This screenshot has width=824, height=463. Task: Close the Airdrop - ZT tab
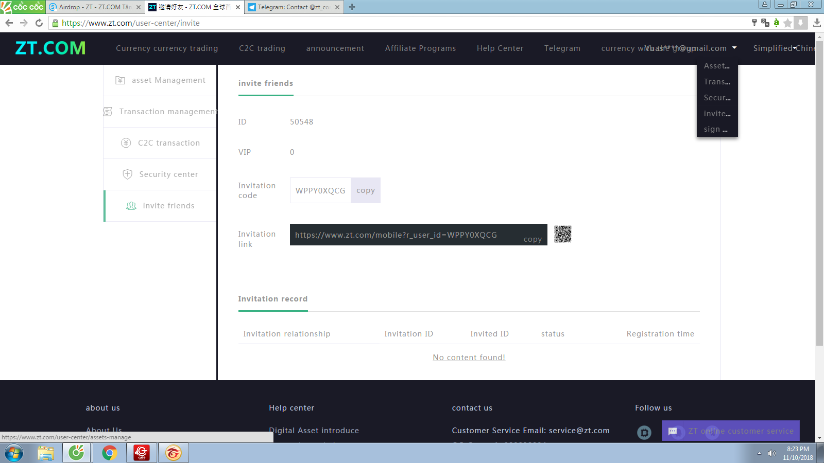(x=139, y=7)
